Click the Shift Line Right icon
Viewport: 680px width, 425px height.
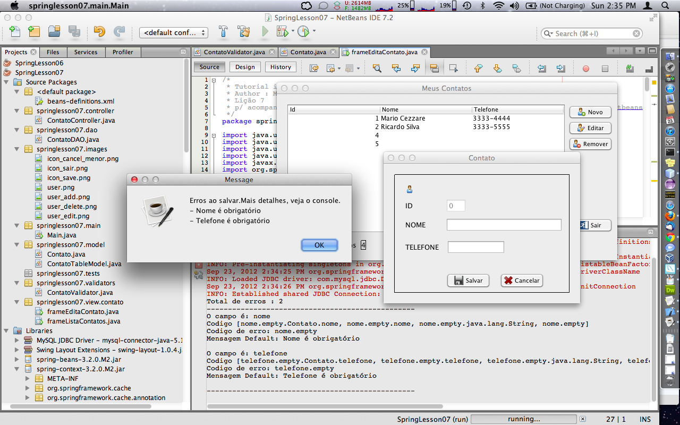(x=560, y=68)
